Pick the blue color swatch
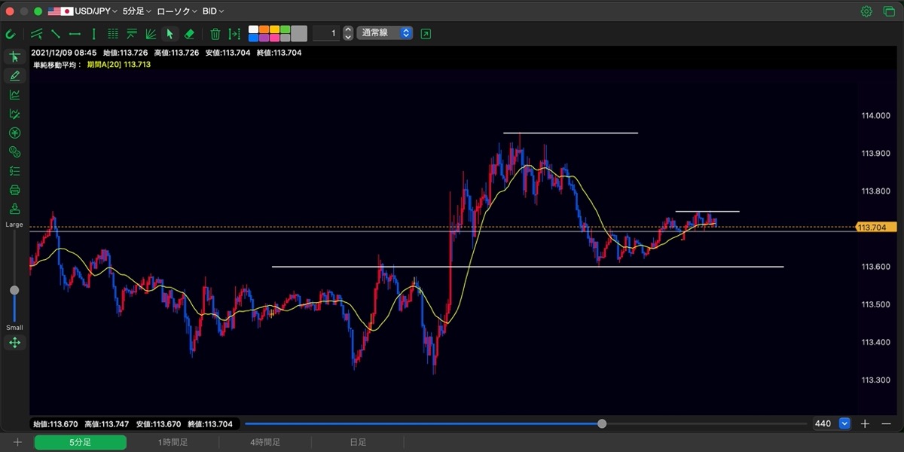The width and height of the screenshot is (904, 452). click(x=253, y=38)
